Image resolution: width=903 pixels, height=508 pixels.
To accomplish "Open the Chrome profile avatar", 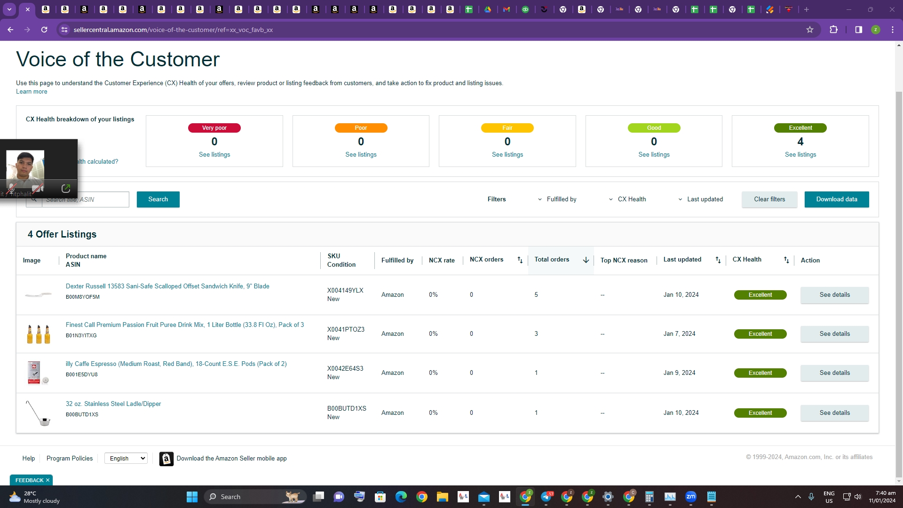I will [876, 30].
